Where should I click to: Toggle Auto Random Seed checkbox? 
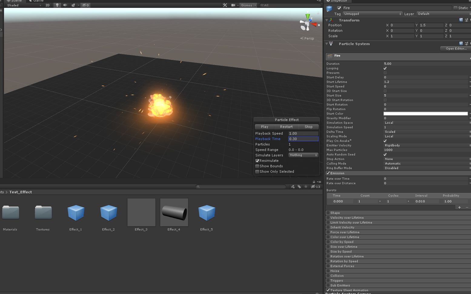385,155
